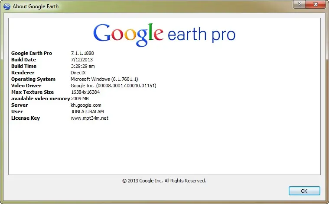Click the user name JUNLAJUBALAM
Screen dimensions: 329x204
point(87,112)
